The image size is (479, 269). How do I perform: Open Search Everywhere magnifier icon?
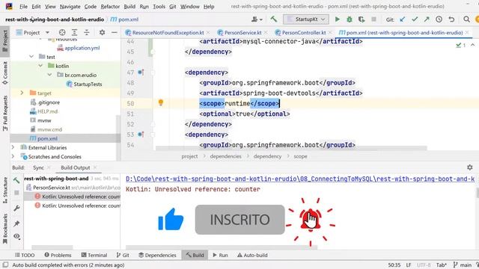[466, 19]
